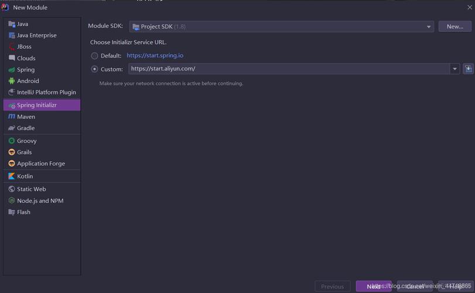Select the Node.js and NPM icon
The image size is (475, 293).
pos(12,200)
